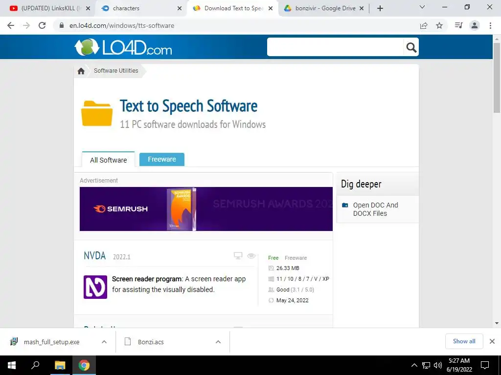Click the Chrome taskbar icon

(x=84, y=365)
